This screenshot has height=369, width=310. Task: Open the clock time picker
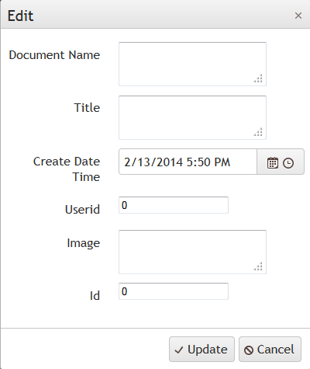tap(288, 163)
